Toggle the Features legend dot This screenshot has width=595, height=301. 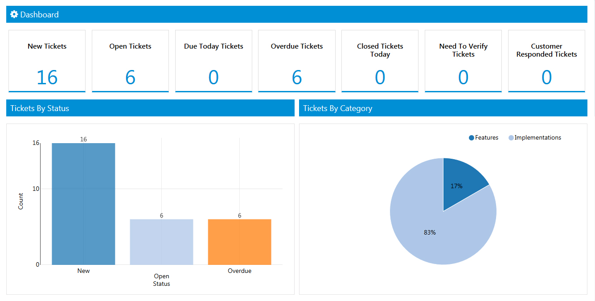[472, 138]
